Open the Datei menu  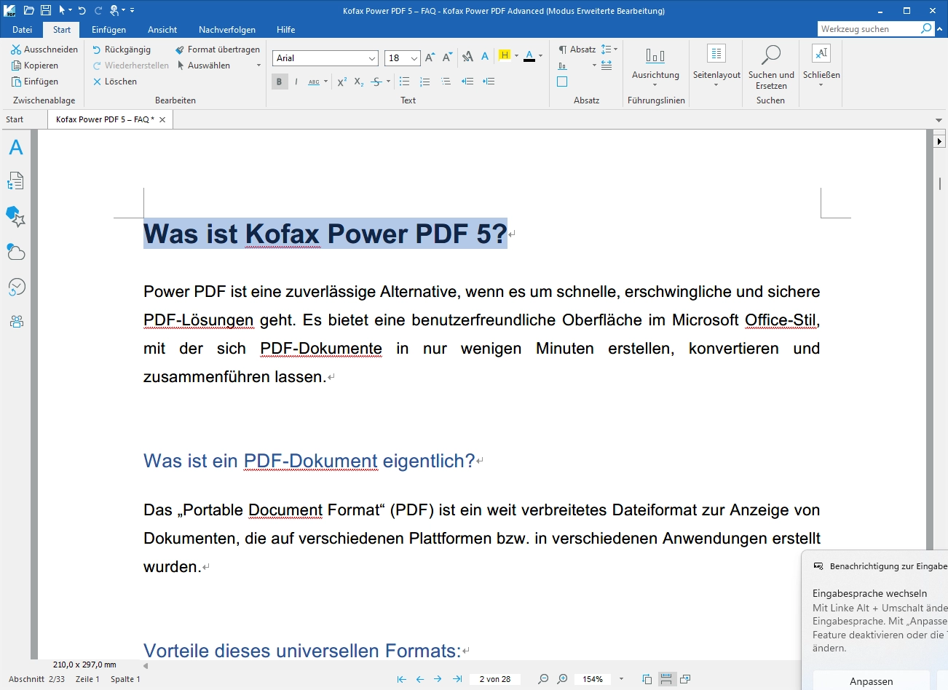[x=23, y=30]
